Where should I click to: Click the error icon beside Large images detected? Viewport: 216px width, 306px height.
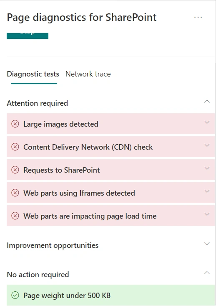click(x=15, y=124)
